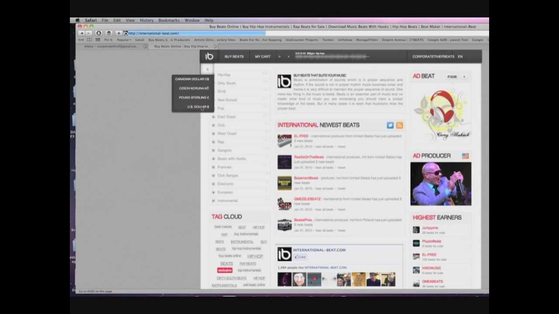Open the Top Sites grid icon
The height and width of the screenshot is (314, 559).
click(x=98, y=40)
